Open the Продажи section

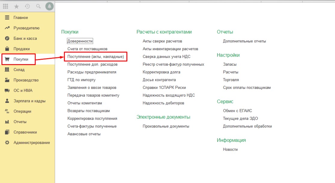pos(21,49)
